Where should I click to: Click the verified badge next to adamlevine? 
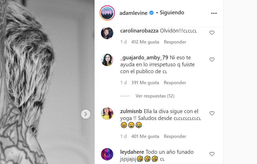[x=151, y=13]
